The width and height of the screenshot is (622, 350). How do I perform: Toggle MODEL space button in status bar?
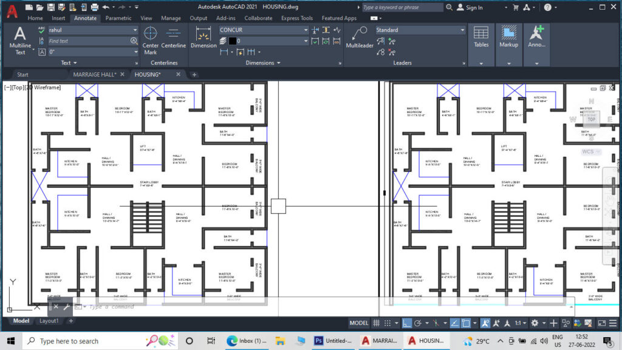tap(358, 323)
